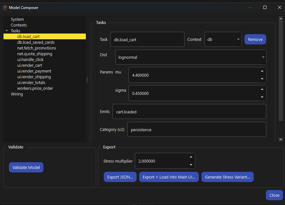Click the Validate Model button
This screenshot has height=205, width=285.
(x=26, y=167)
